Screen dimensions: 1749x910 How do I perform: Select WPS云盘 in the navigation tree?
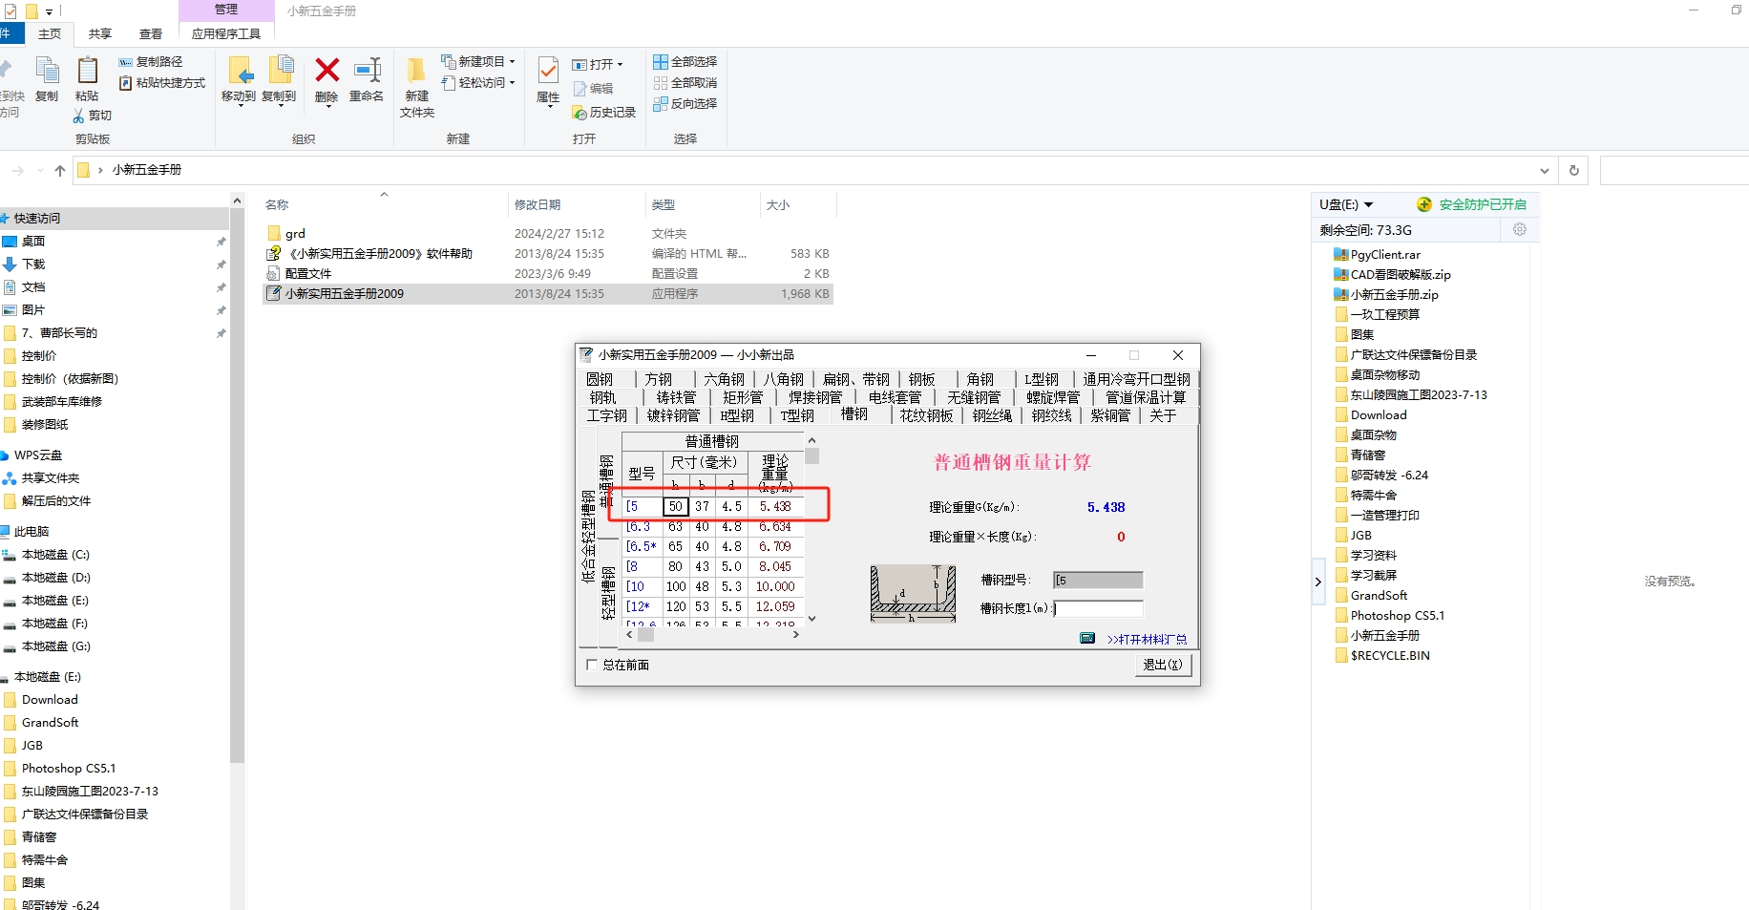click(x=38, y=455)
